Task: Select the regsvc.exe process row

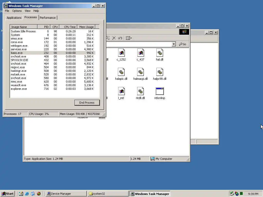Action: click(x=52, y=67)
